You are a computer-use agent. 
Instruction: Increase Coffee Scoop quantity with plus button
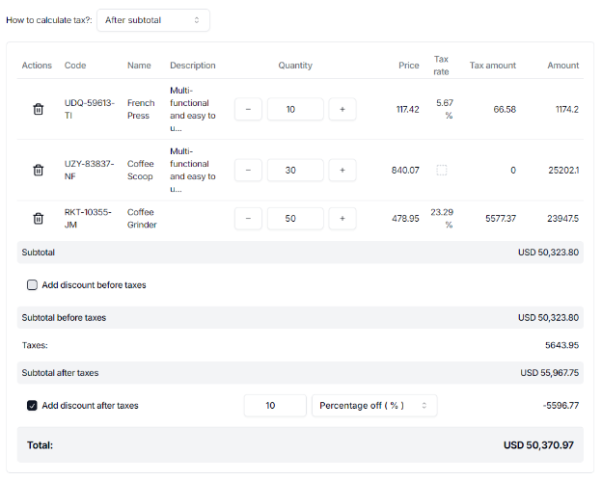(342, 171)
